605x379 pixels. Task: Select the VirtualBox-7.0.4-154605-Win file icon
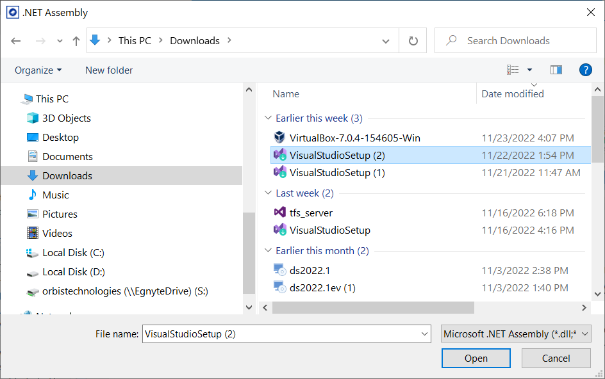(x=279, y=137)
